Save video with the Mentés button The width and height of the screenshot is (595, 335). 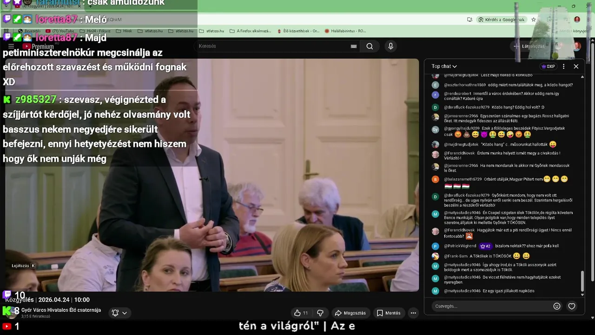point(389,313)
